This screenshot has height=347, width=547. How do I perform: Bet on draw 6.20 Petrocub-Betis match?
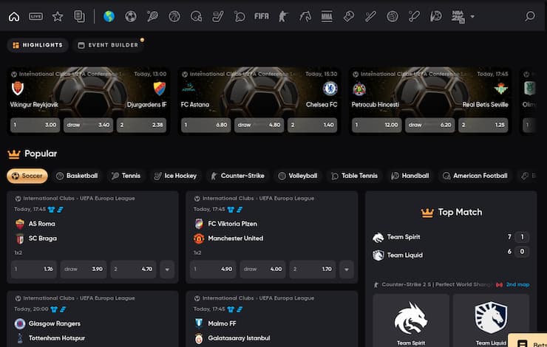429,125
